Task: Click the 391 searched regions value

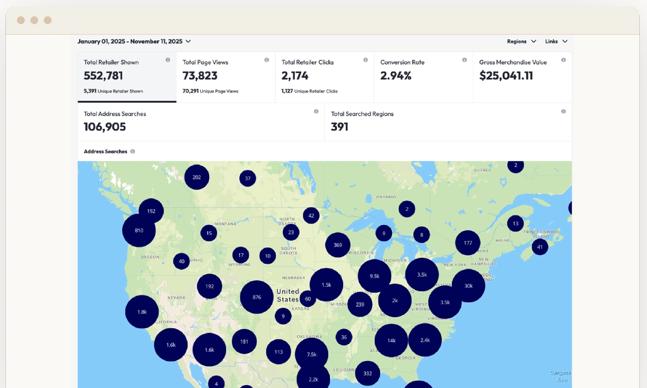Action: click(x=339, y=127)
